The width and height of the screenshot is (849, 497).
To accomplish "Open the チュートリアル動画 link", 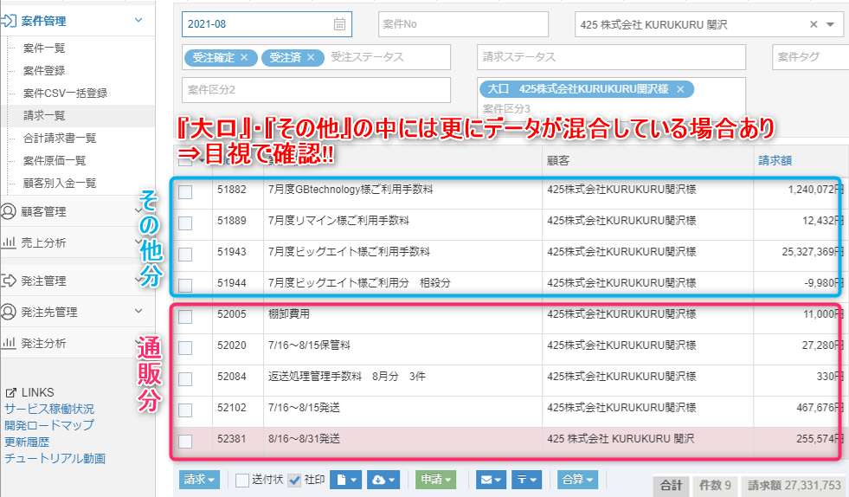I will (x=55, y=459).
